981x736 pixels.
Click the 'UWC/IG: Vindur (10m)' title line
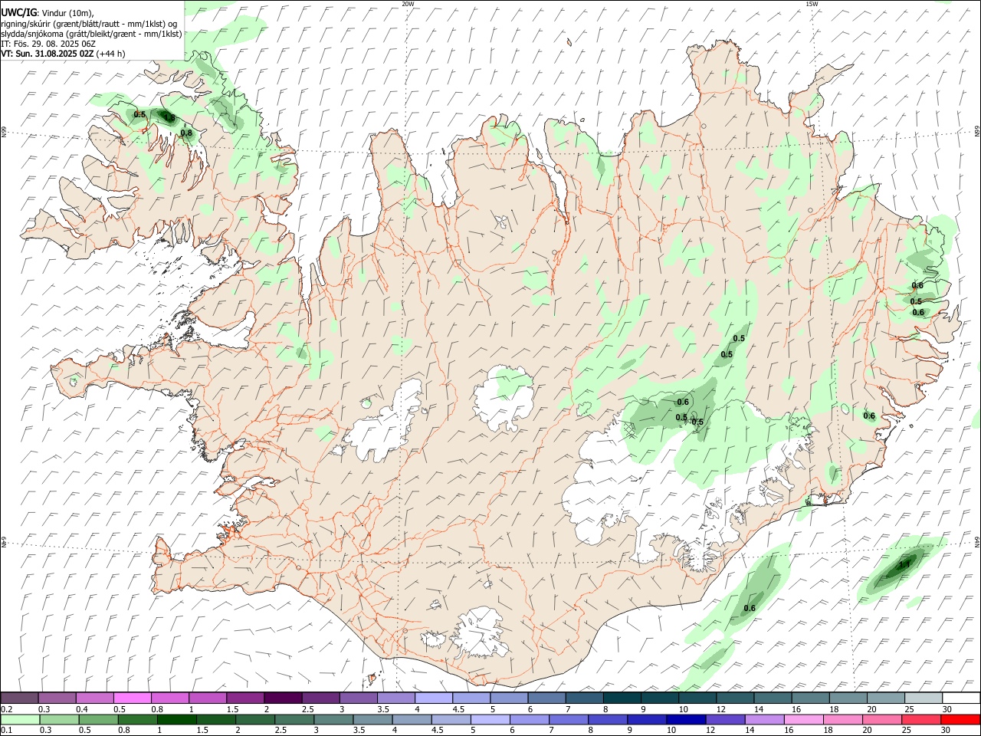tap(48, 12)
